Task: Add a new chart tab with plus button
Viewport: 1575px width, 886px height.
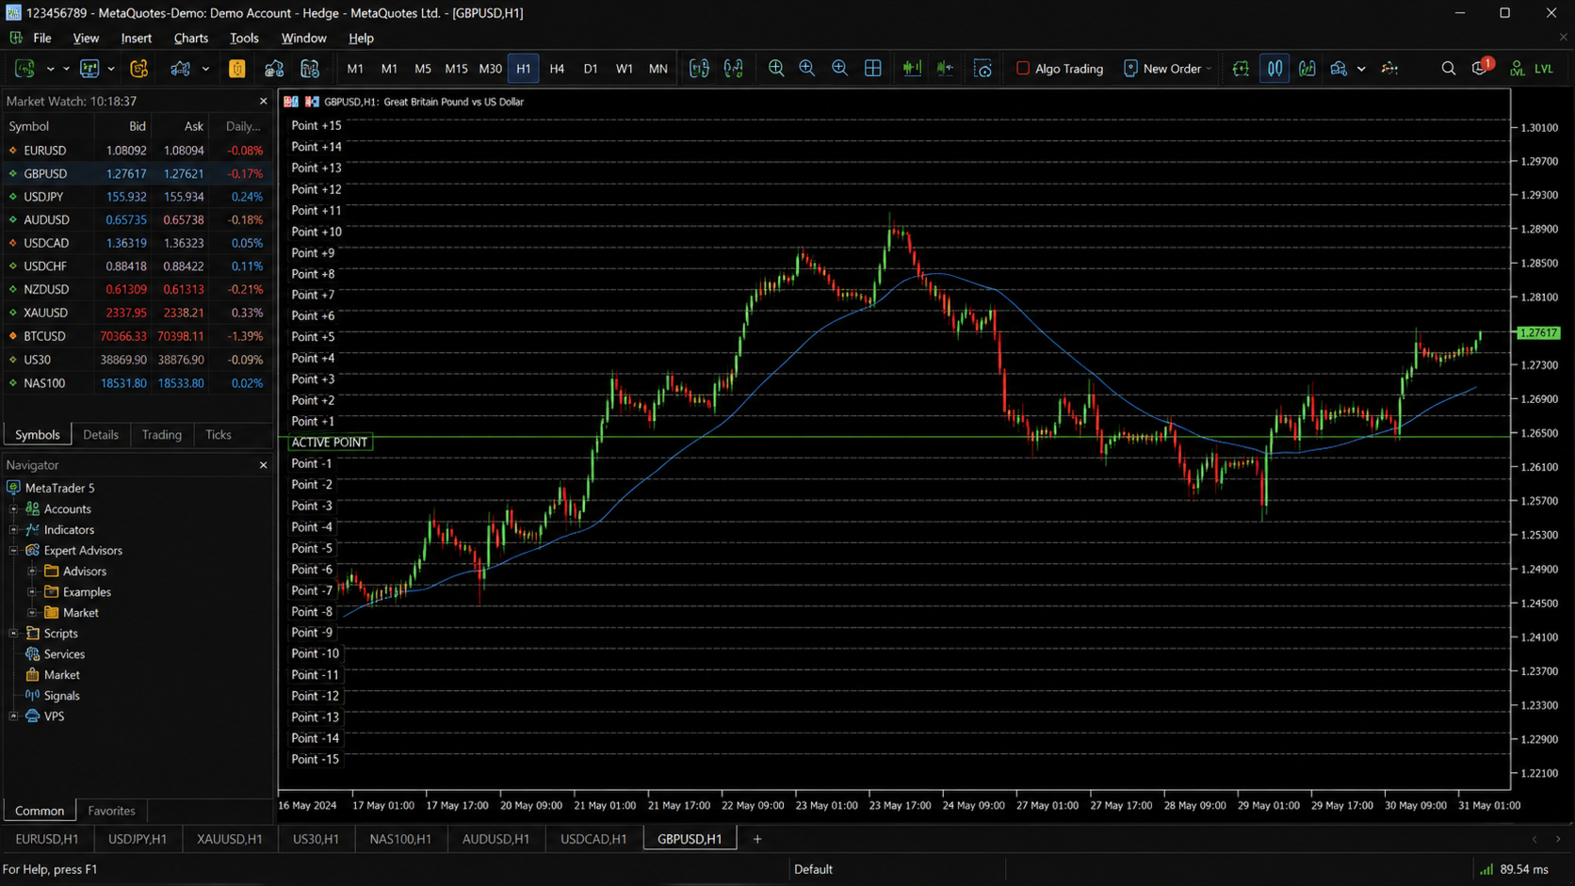Action: click(756, 839)
